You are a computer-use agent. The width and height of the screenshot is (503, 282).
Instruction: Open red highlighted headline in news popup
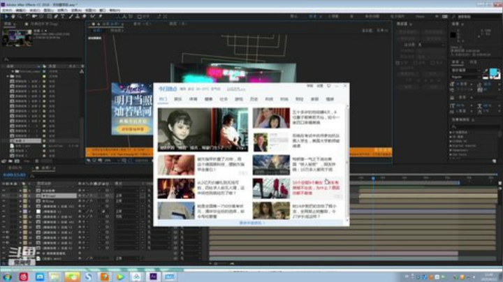(316, 188)
